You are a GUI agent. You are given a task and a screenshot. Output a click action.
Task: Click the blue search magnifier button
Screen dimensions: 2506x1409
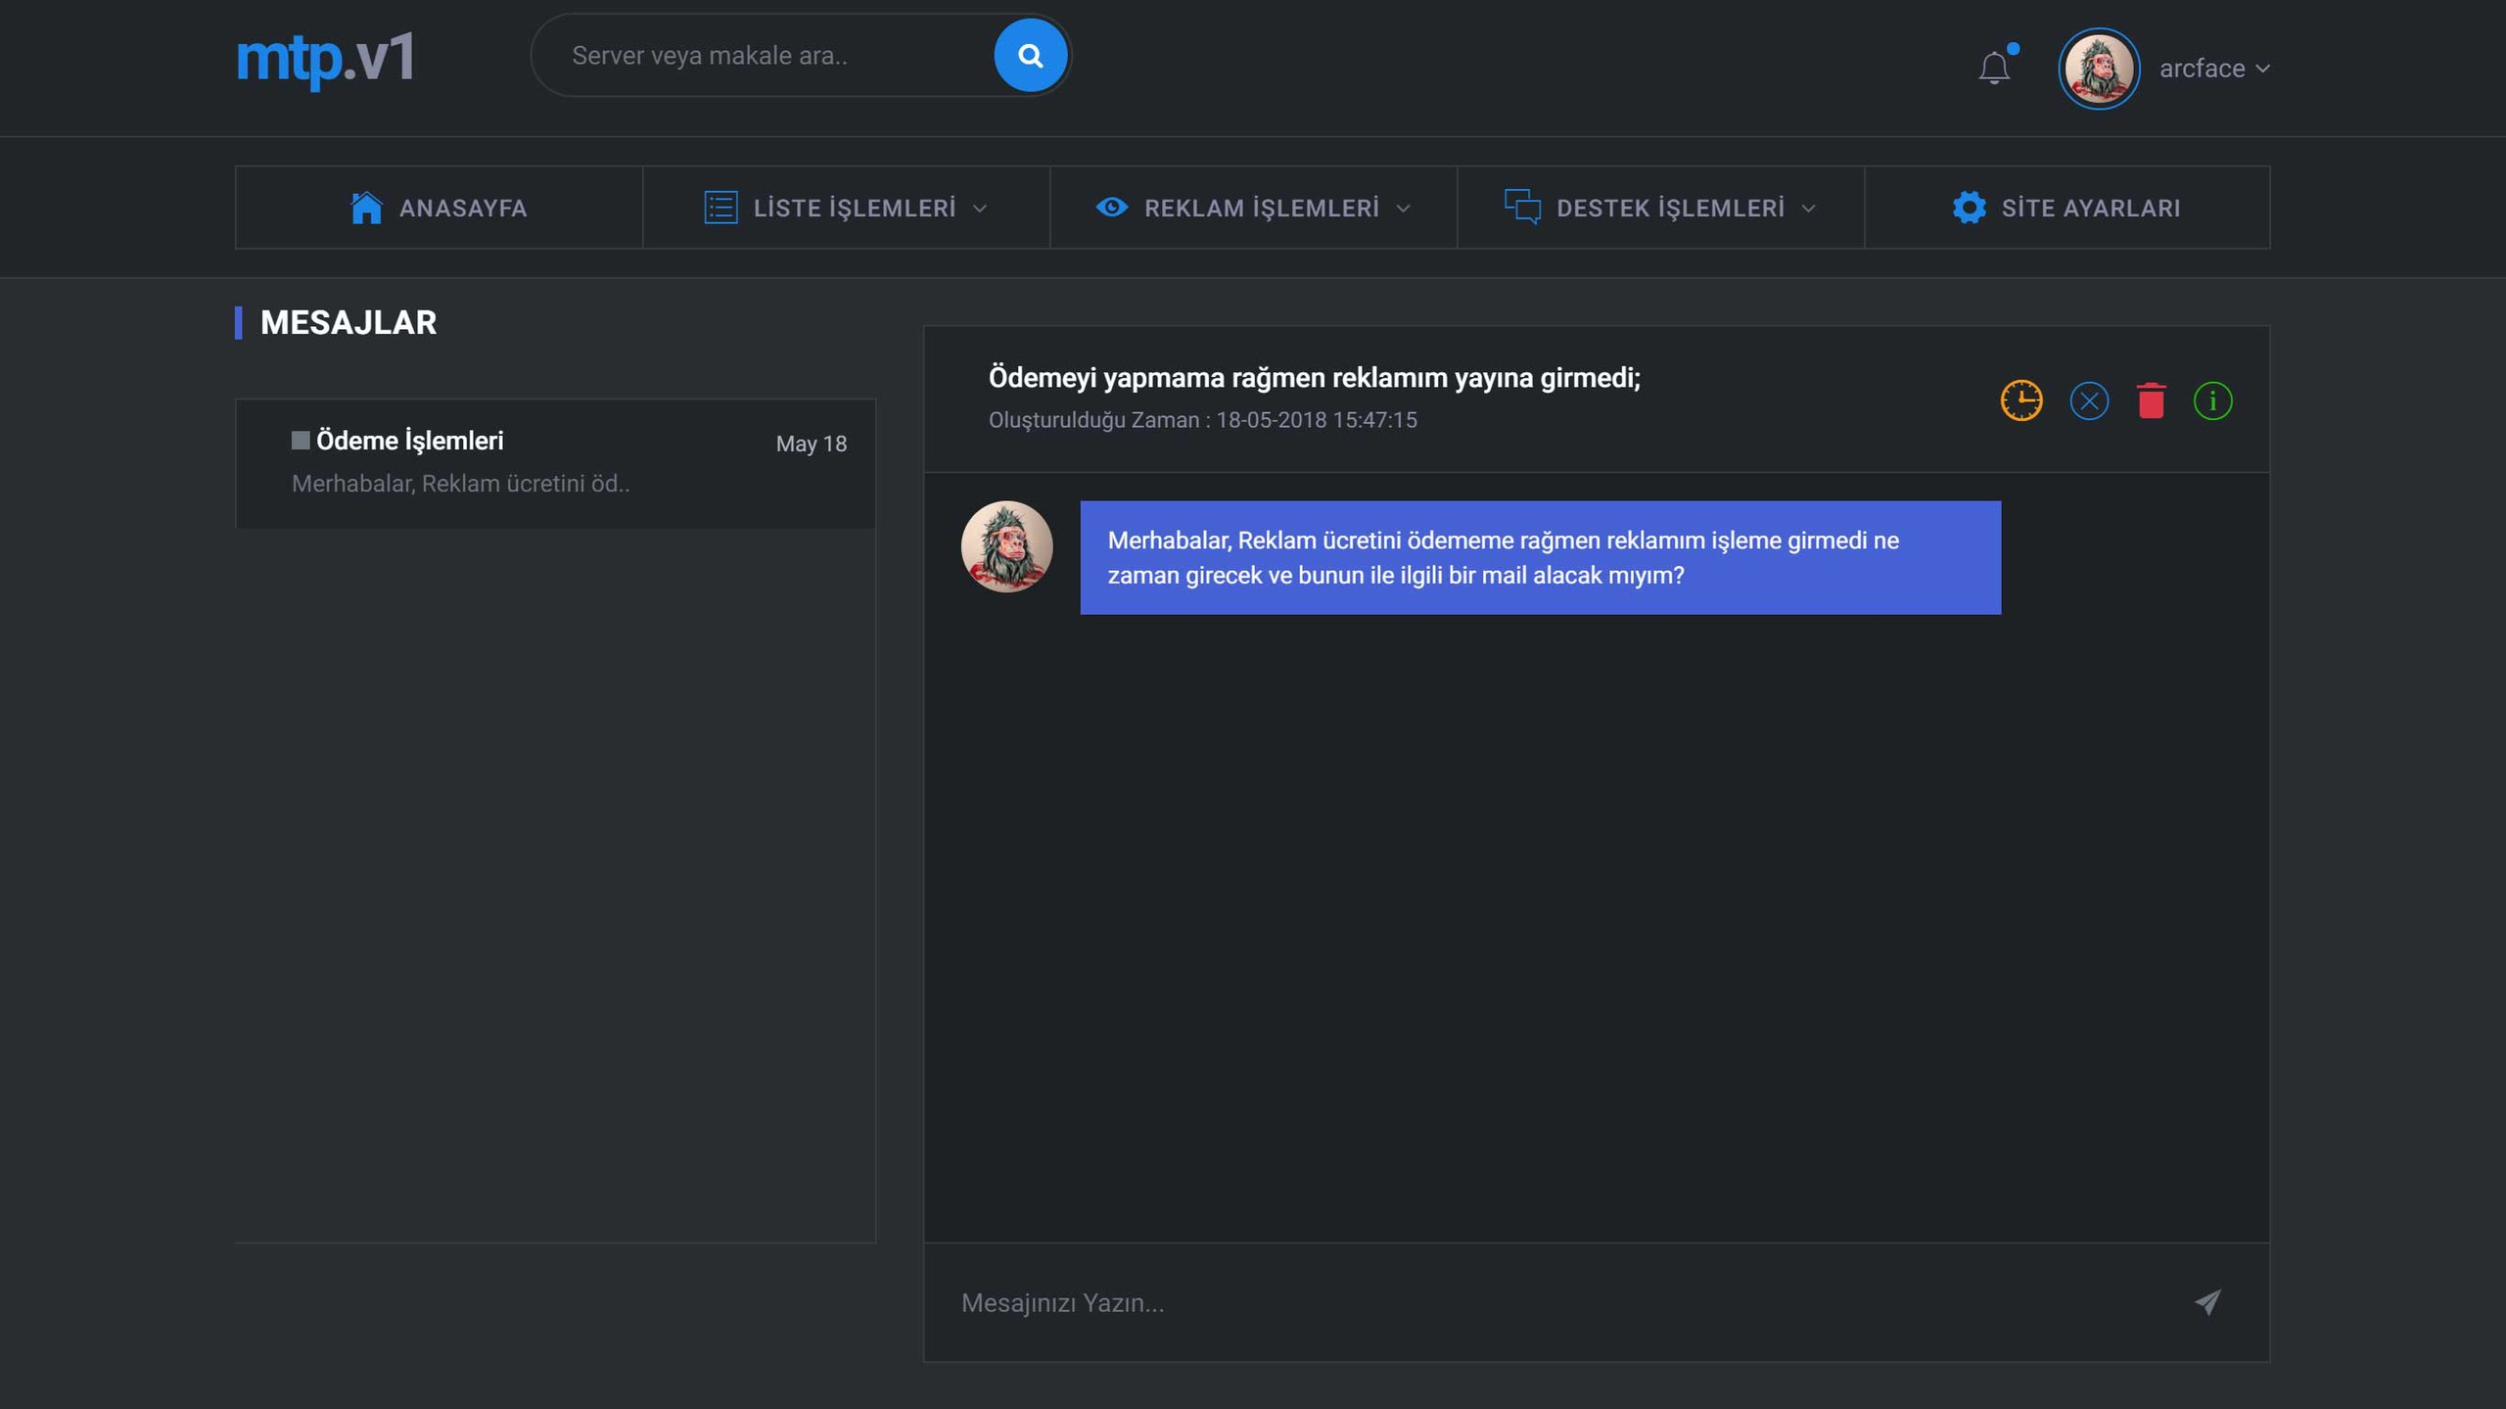1030,56
